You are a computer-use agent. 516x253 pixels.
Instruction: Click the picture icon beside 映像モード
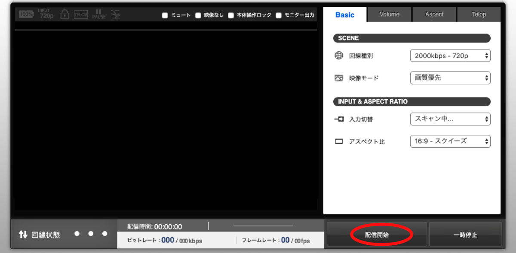[x=339, y=78]
